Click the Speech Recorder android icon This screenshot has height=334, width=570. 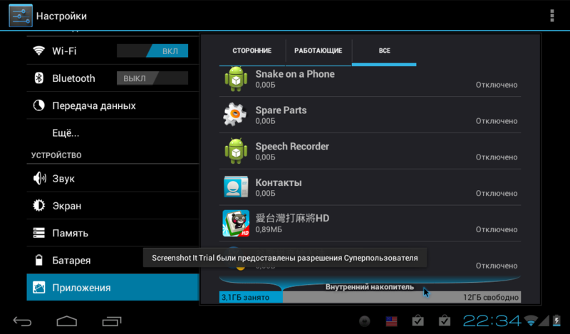236,151
